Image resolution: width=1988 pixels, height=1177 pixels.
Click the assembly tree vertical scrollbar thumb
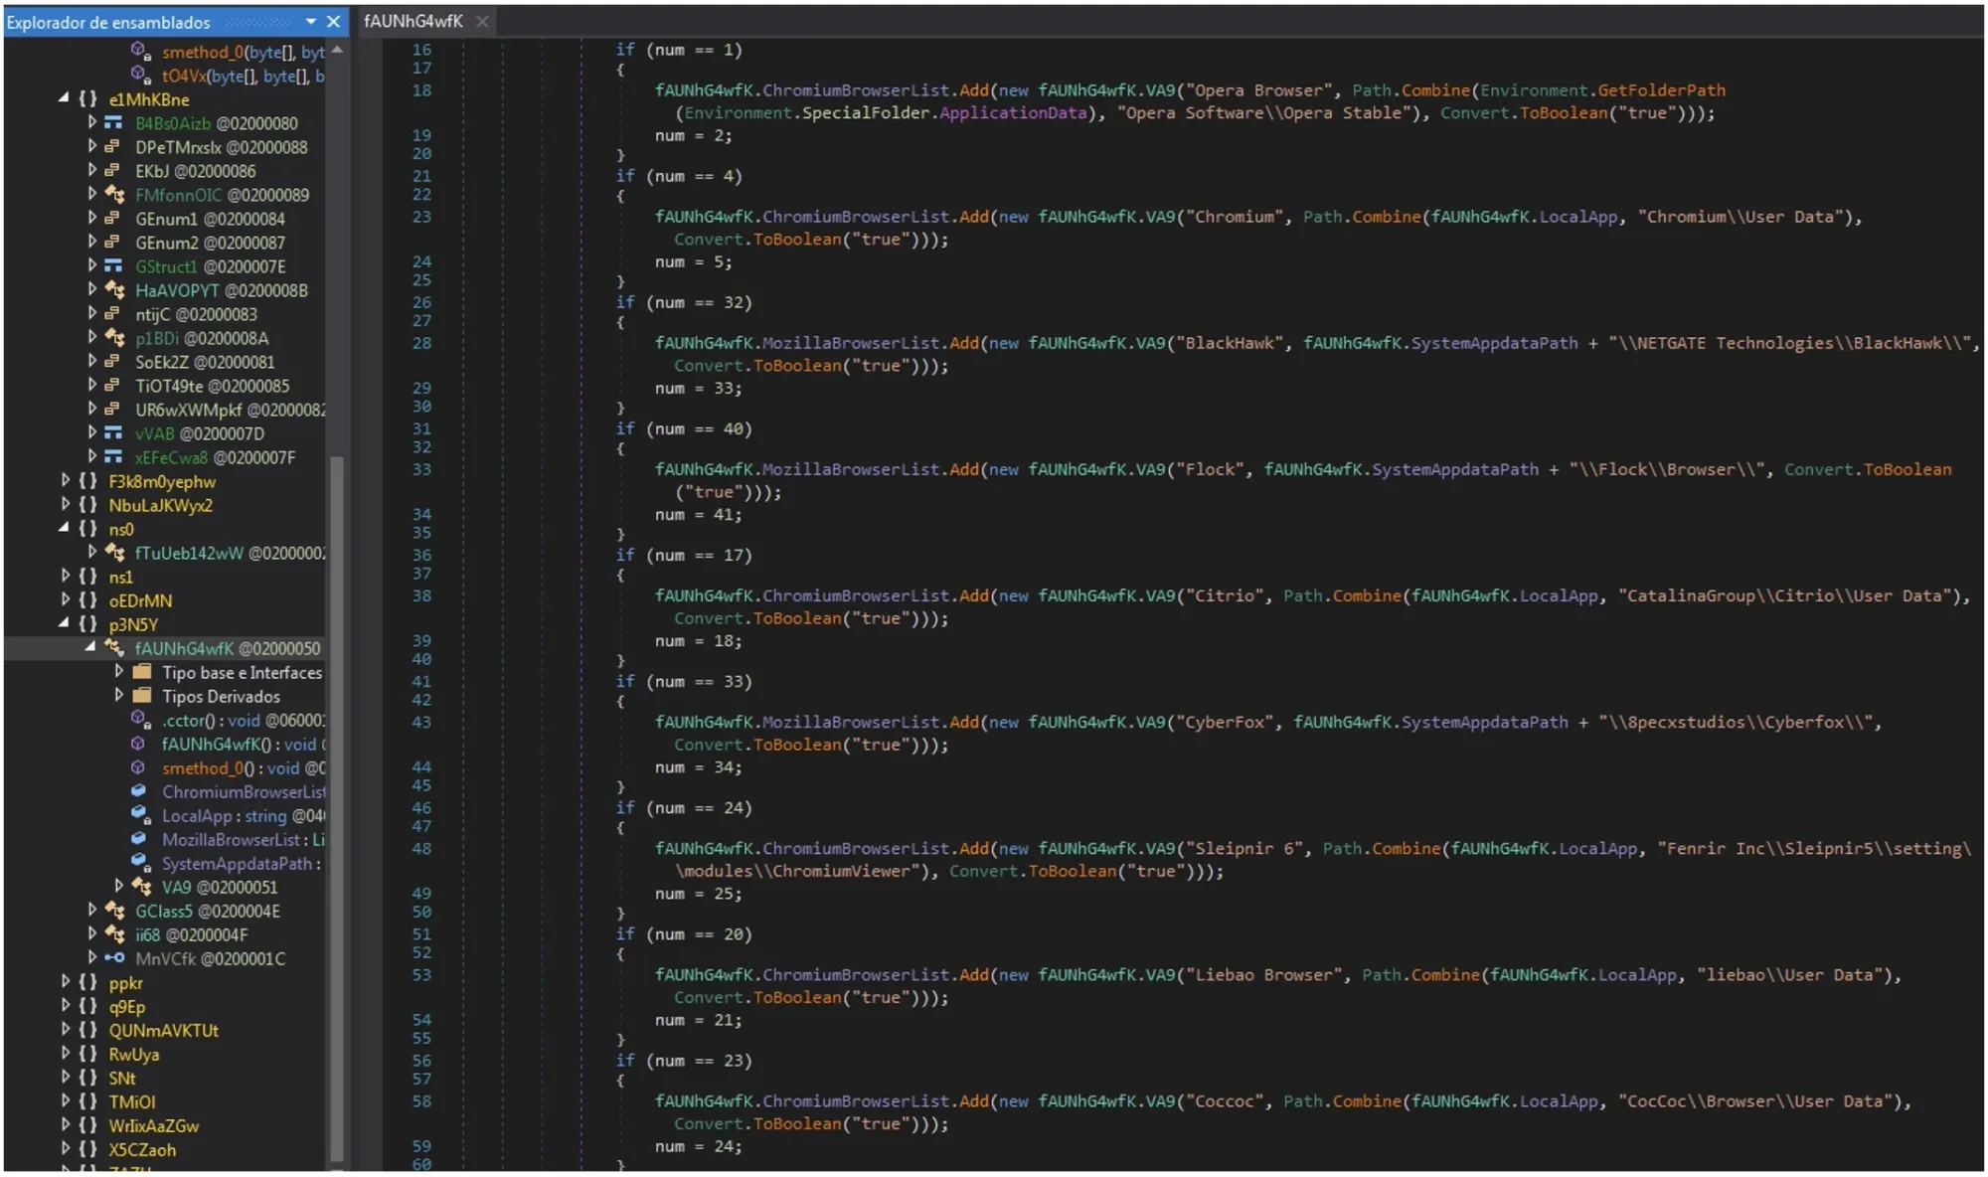[x=337, y=808]
